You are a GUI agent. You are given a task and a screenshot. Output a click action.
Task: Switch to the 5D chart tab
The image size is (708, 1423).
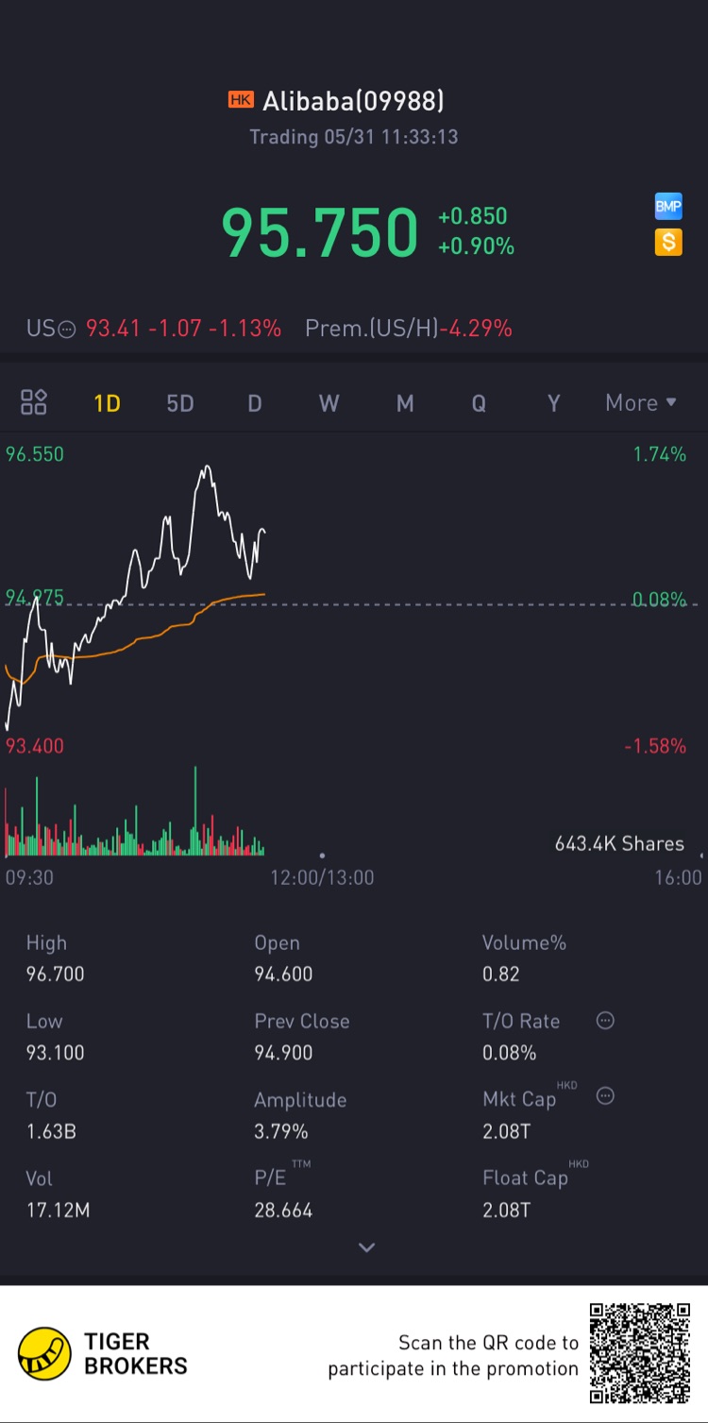(180, 403)
